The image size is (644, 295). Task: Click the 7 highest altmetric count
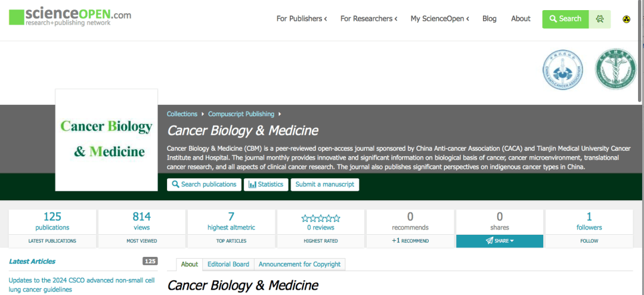231,222
